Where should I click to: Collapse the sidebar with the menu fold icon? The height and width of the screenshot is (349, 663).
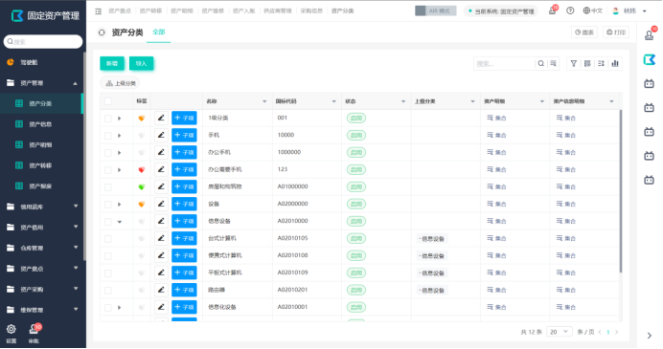98,11
